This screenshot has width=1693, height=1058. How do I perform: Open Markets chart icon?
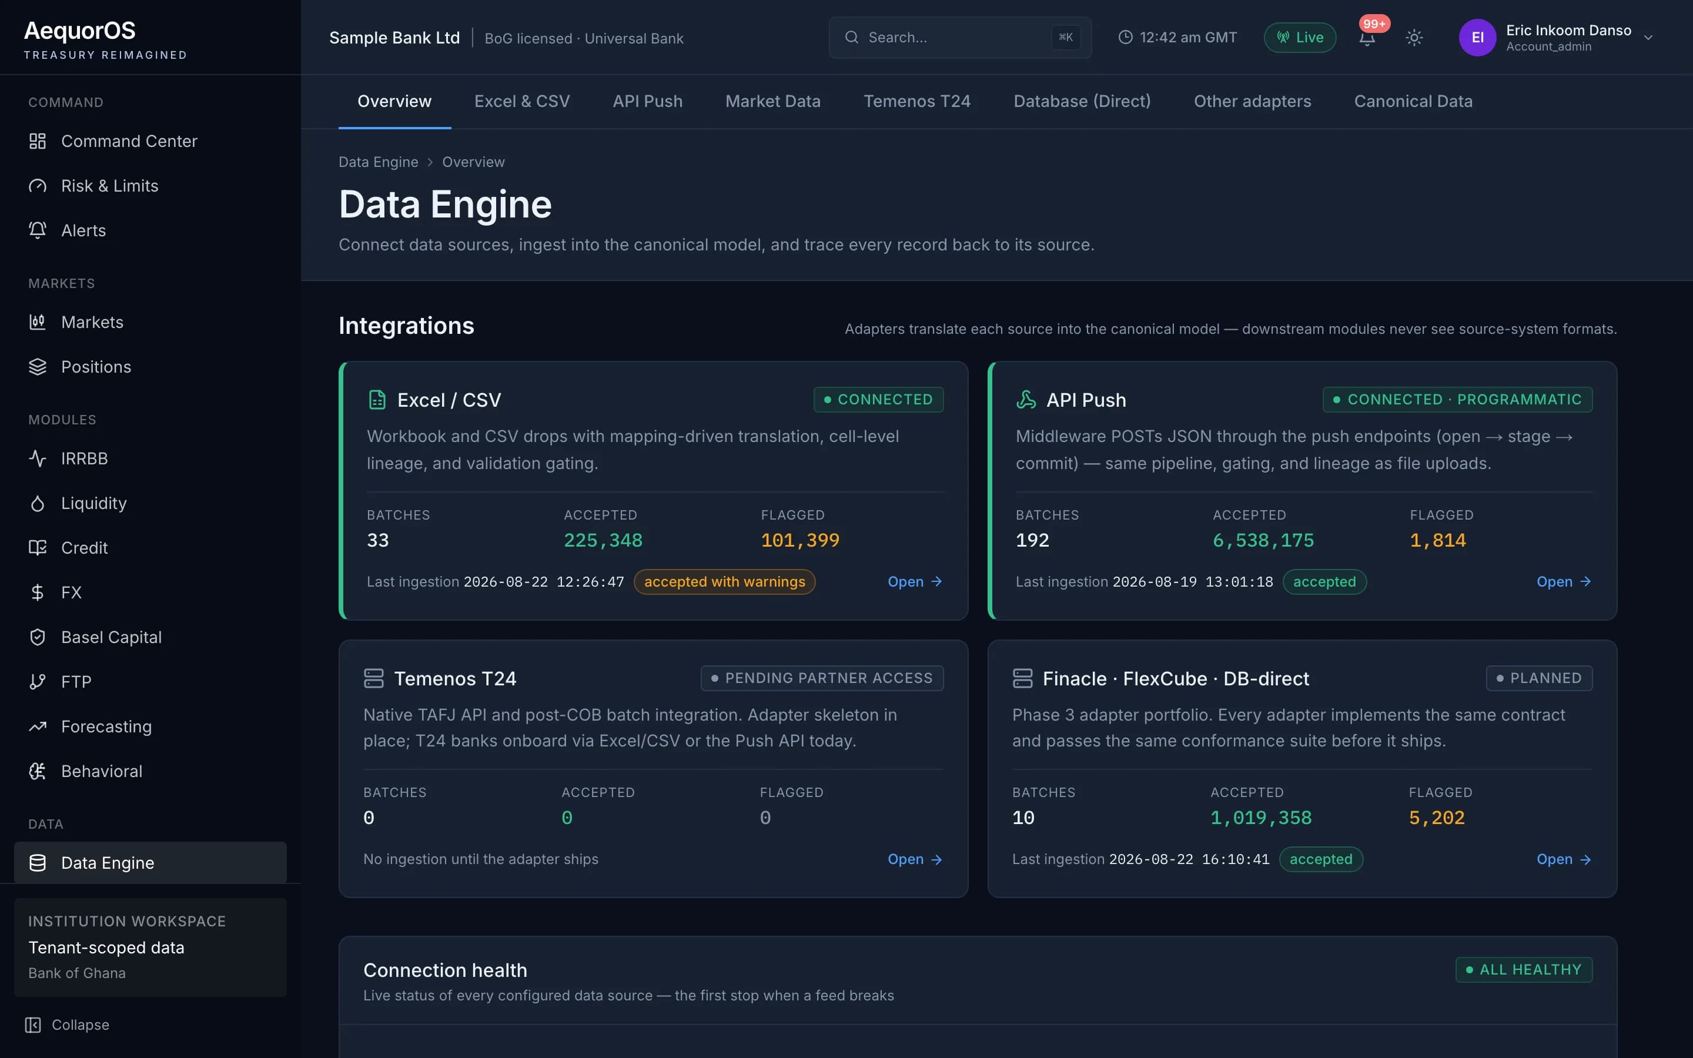tap(37, 322)
